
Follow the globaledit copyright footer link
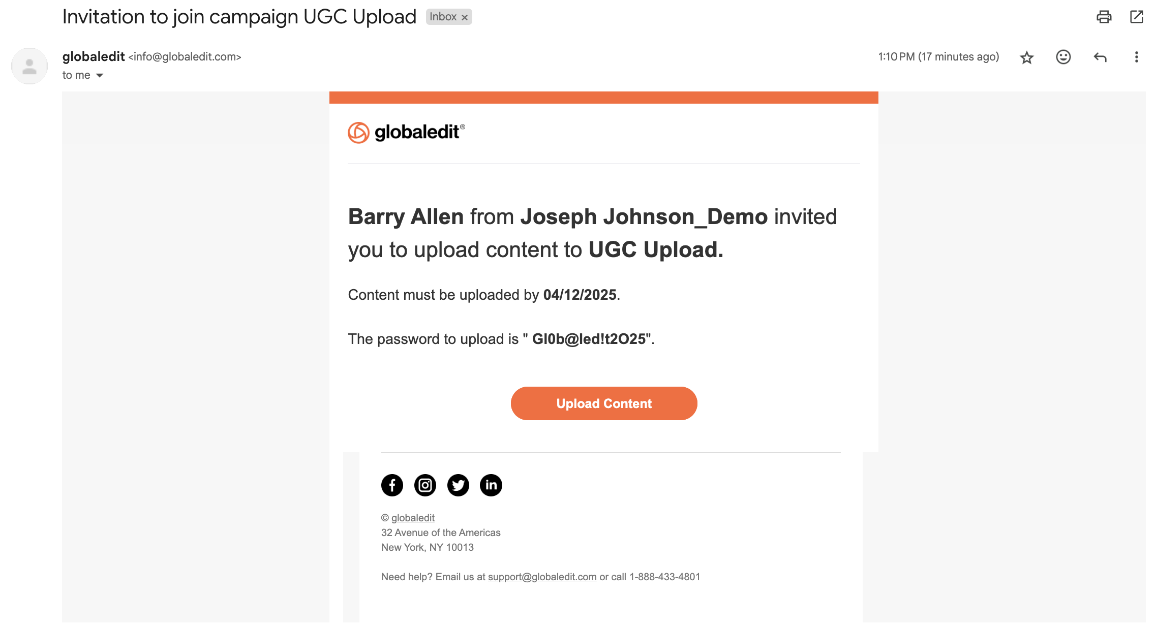pyautogui.click(x=413, y=518)
